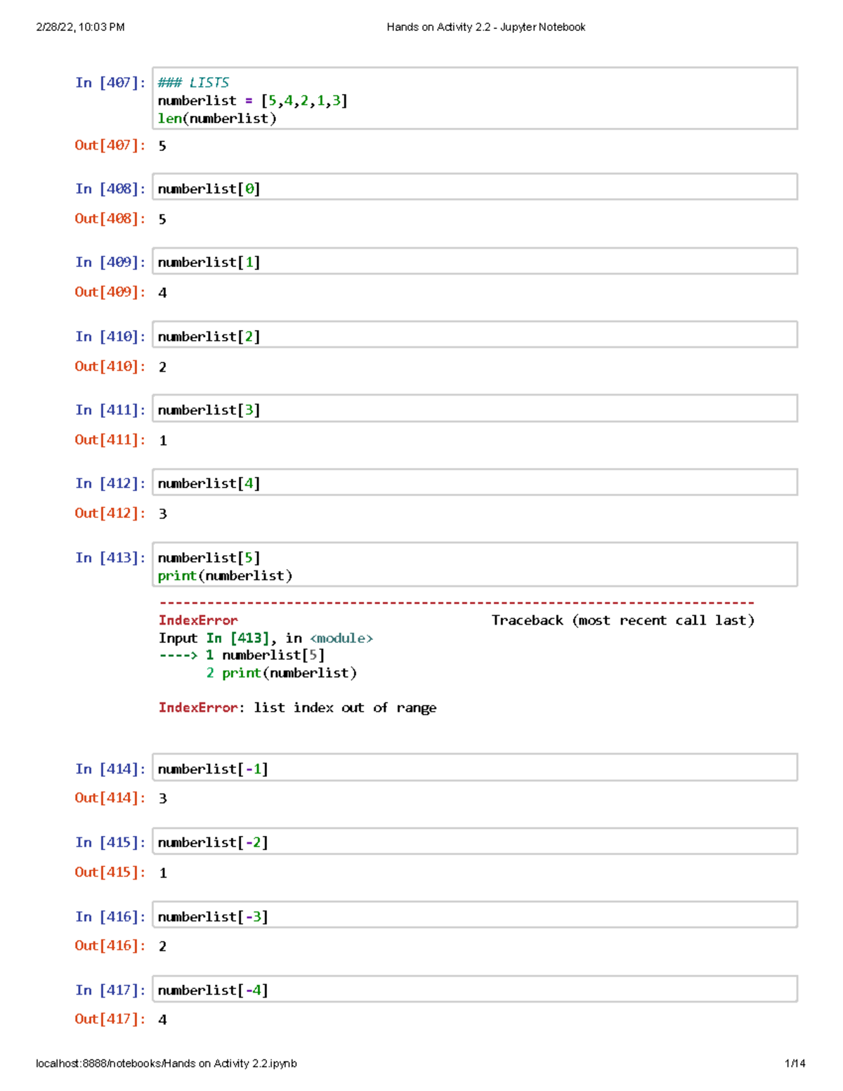Click the IndexError traceback message

click(x=198, y=620)
